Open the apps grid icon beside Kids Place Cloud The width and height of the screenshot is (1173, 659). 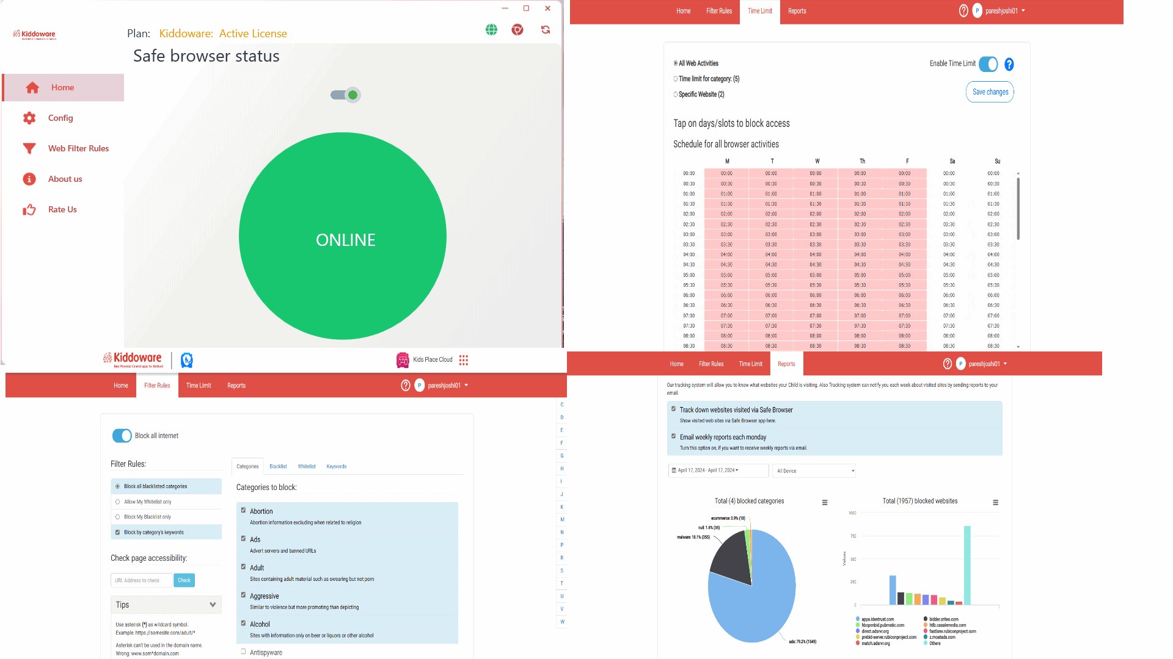point(464,360)
